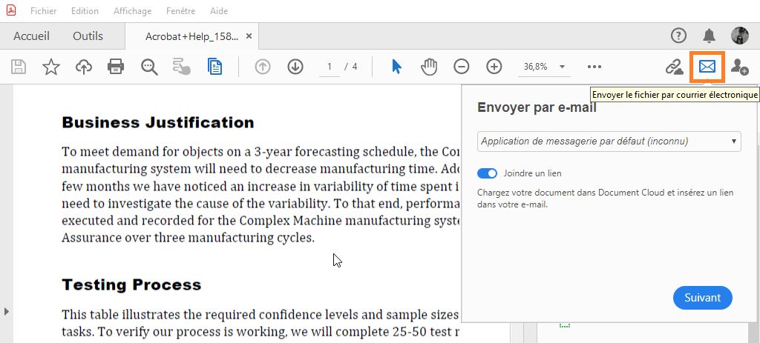The image size is (760, 343).
Task: Expand the zoom level dropdown arrow
Action: coord(563,67)
